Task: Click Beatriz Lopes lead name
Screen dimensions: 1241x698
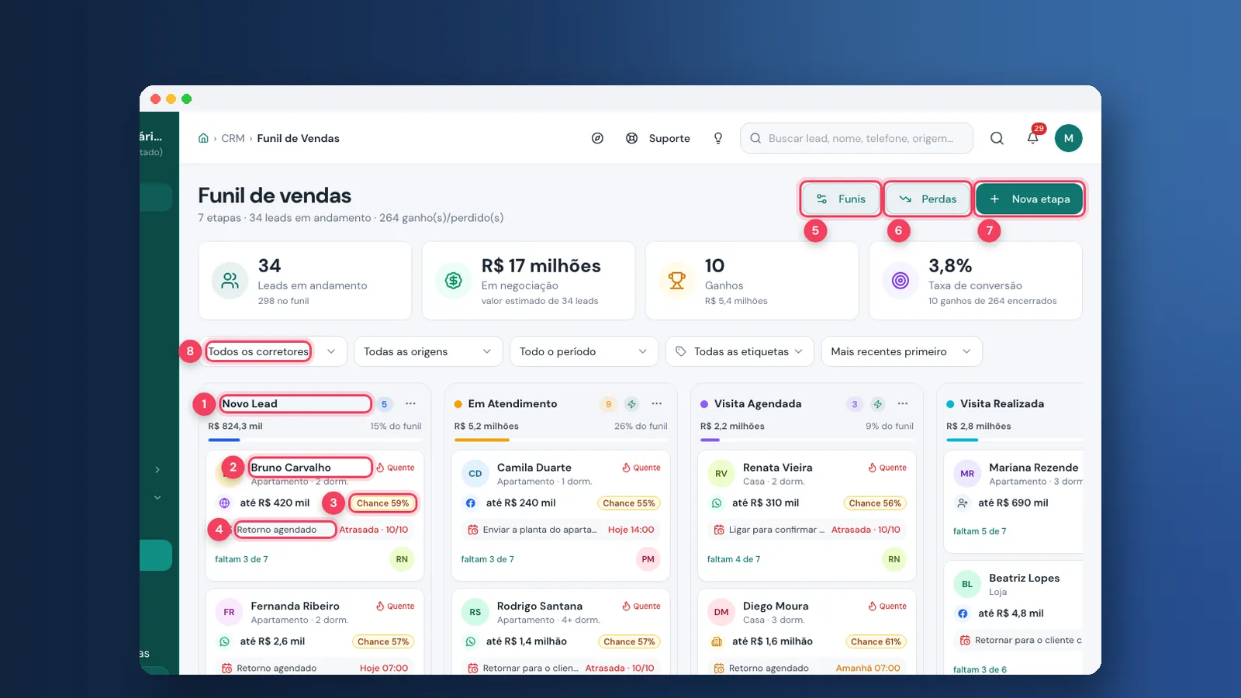Action: (1024, 579)
